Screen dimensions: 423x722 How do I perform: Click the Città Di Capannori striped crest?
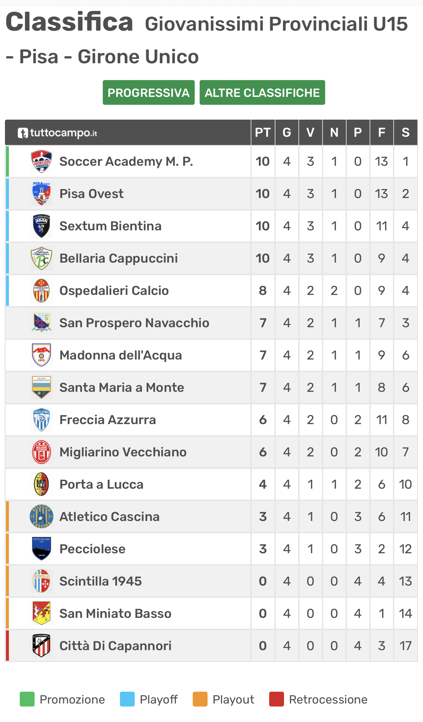click(41, 646)
